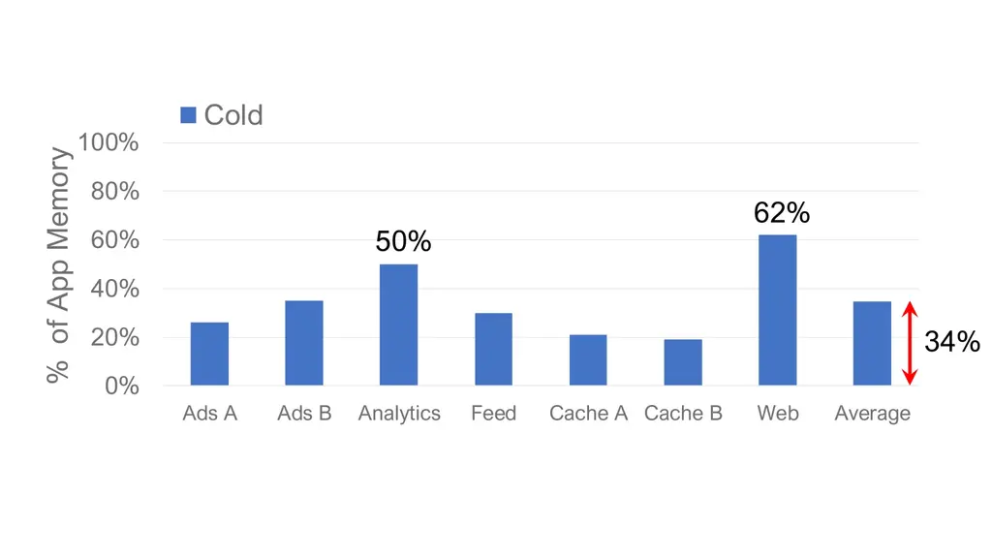Select the Web category axis label

778,414
